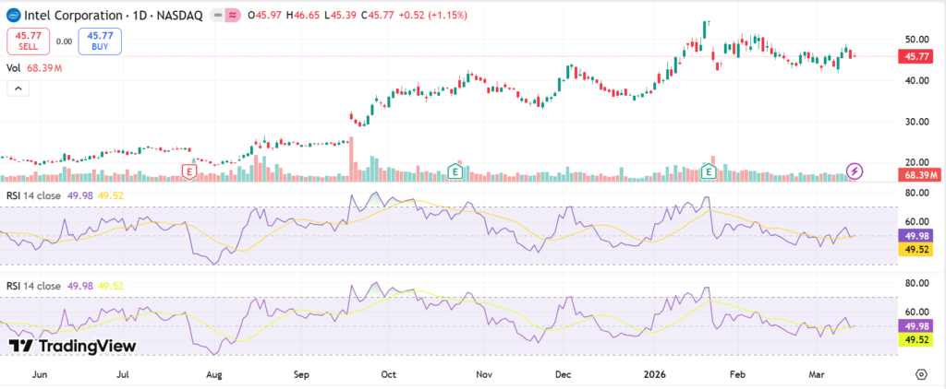The image size is (946, 389).
Task: Click the BUY button at 45.77
Action: [x=100, y=41]
